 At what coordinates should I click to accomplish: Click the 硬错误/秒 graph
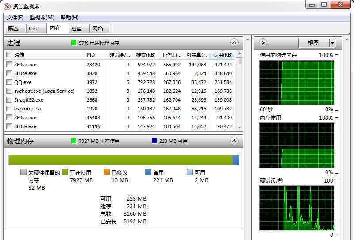[296, 208]
